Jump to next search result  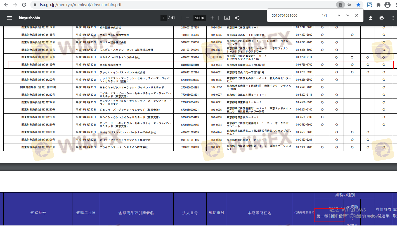(348, 15)
